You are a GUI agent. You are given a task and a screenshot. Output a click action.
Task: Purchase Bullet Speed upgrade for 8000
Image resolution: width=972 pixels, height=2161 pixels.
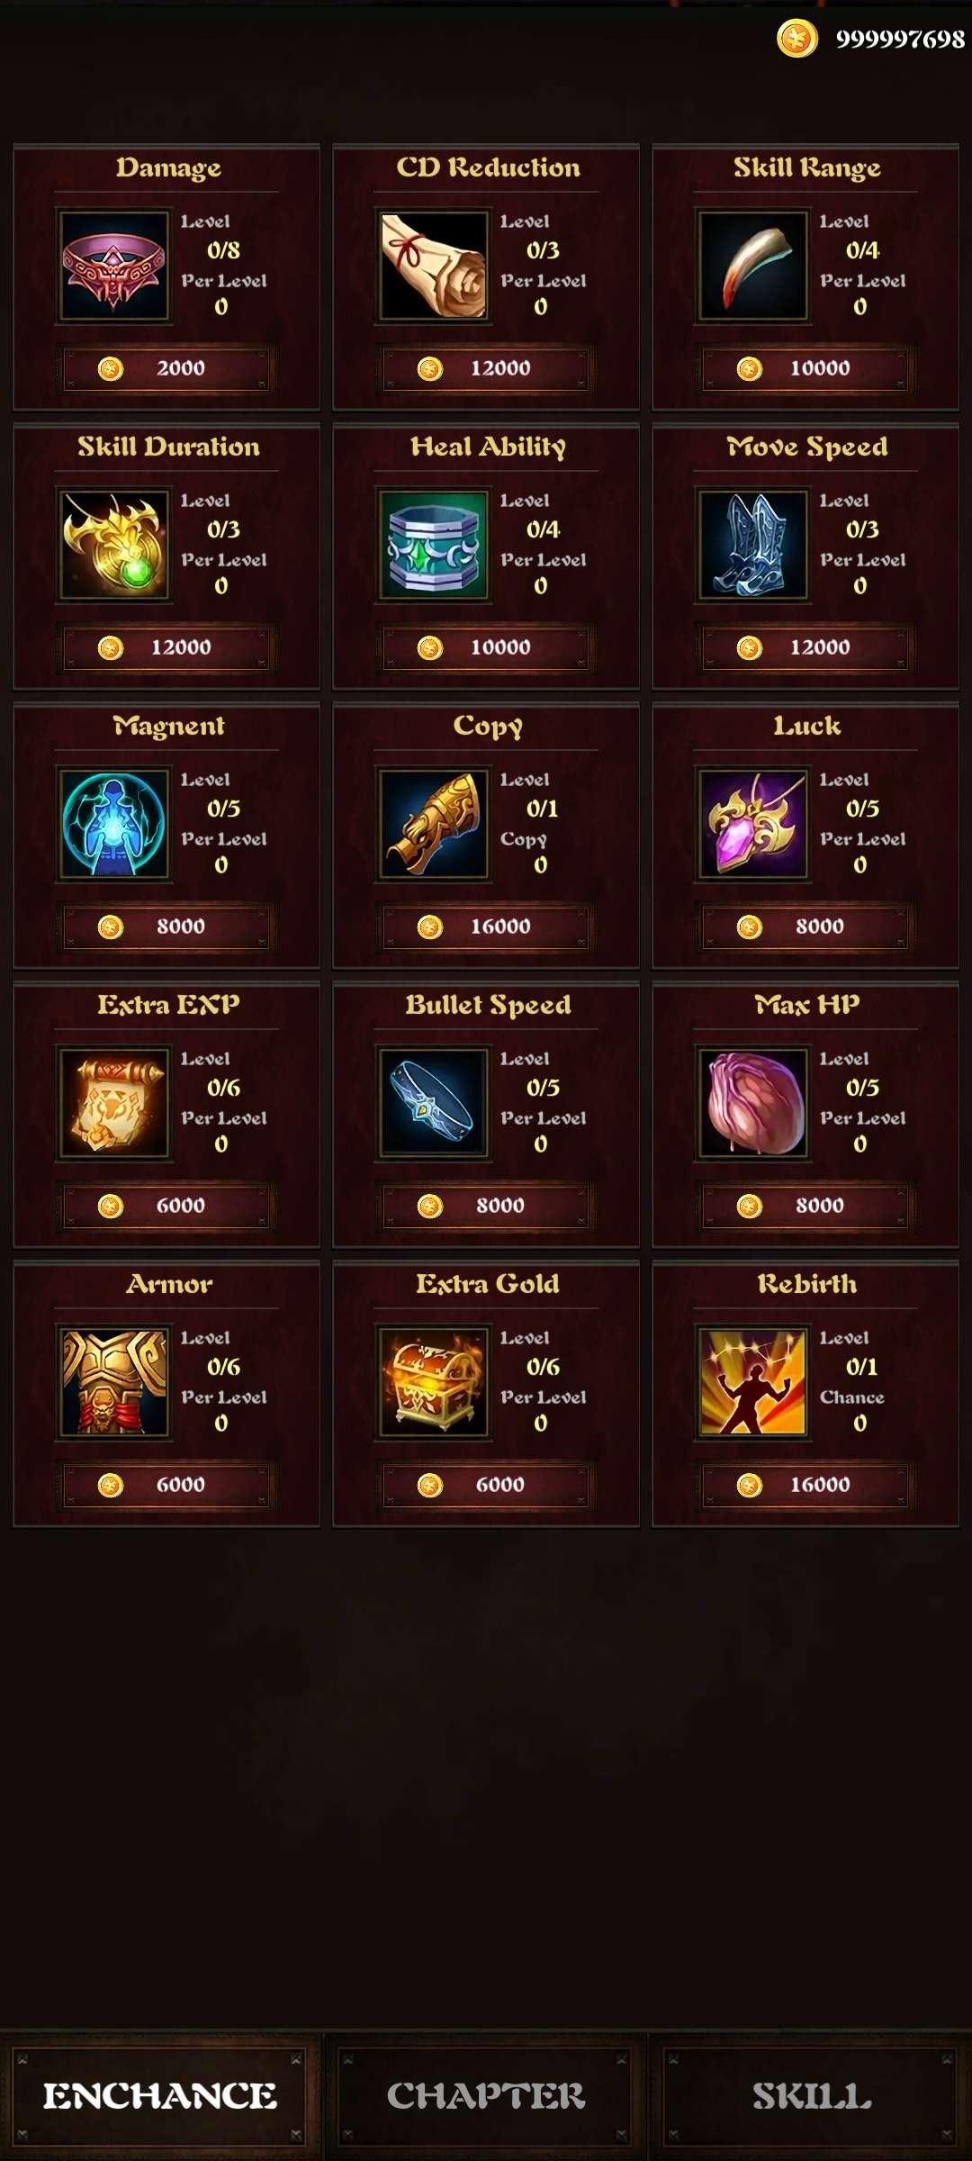tap(486, 1206)
